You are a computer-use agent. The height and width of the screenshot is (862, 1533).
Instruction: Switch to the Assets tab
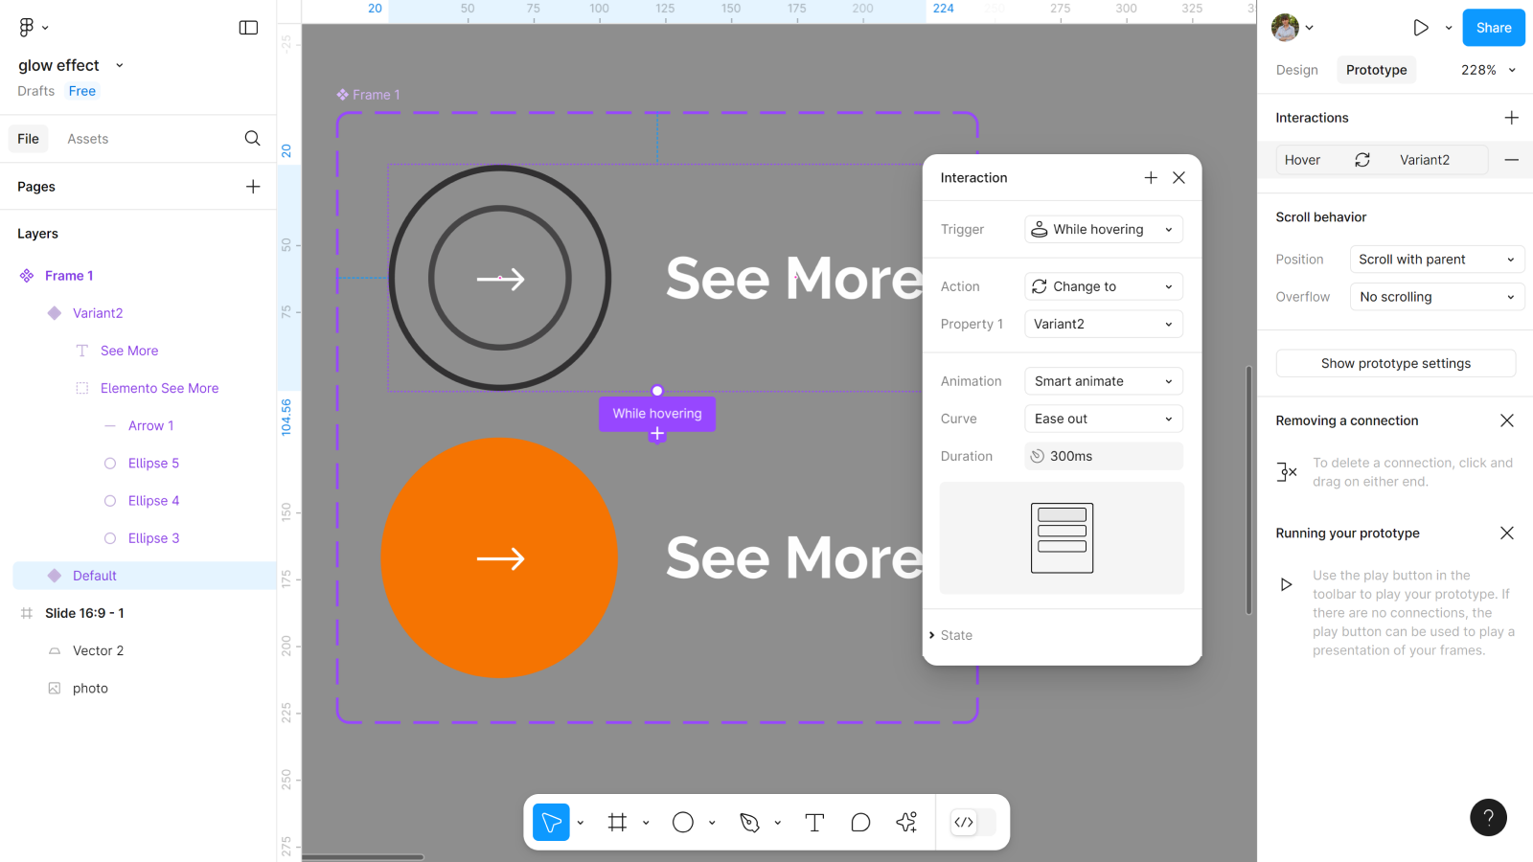[x=87, y=139]
